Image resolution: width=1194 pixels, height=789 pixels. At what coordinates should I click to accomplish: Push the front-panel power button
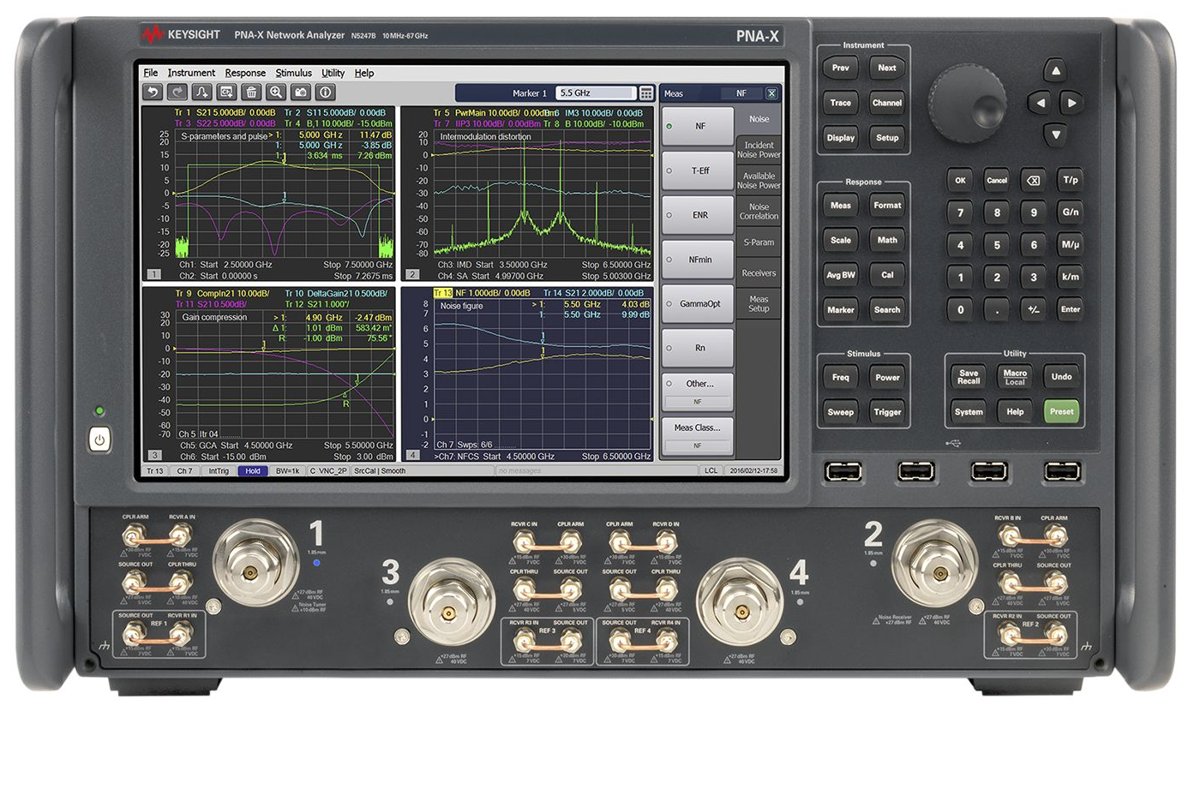click(99, 440)
